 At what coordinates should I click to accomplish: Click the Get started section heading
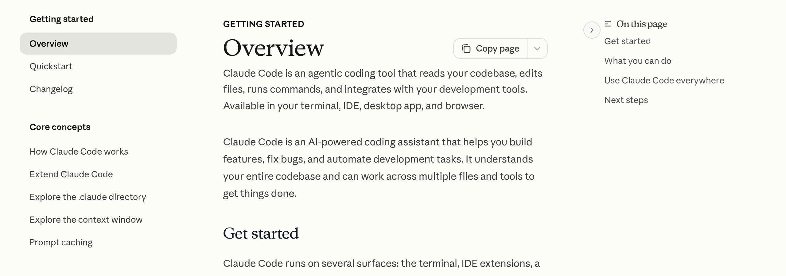pos(261,233)
